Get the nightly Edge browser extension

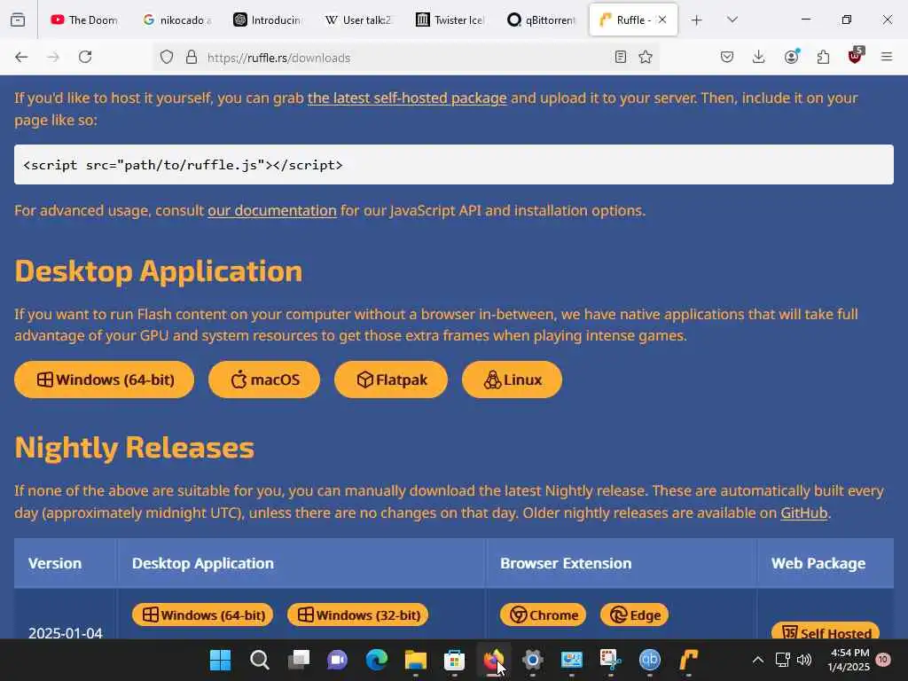pos(635,615)
